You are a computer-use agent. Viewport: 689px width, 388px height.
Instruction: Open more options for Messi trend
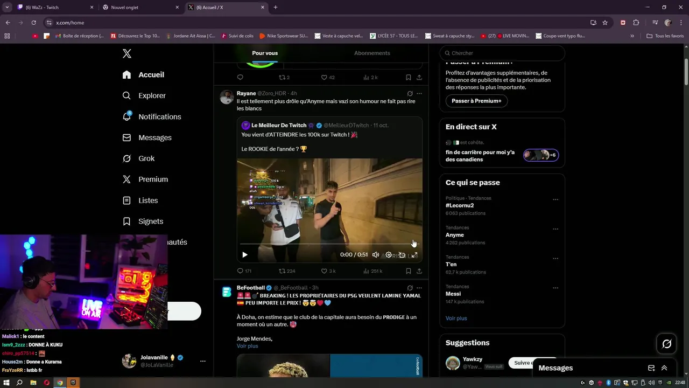point(556,288)
